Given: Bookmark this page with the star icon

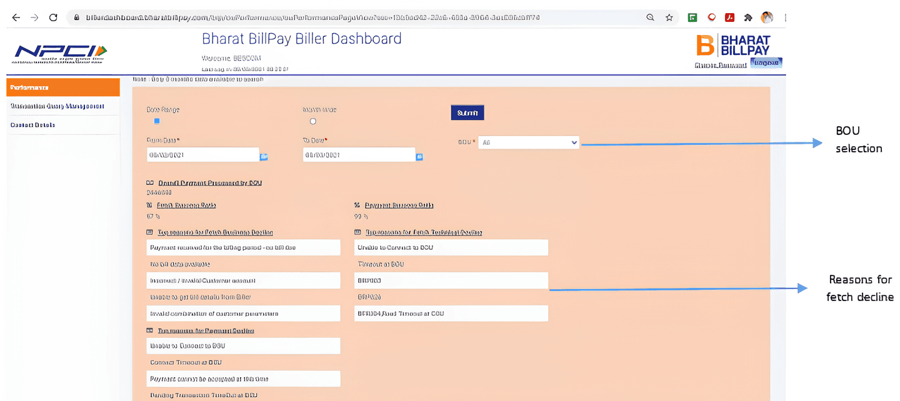Looking at the screenshot, I should 669,17.
